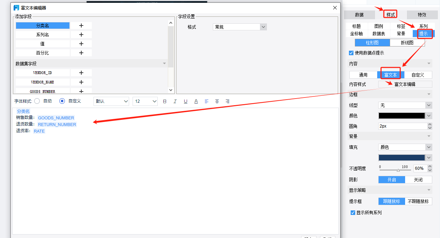The height and width of the screenshot is (238, 440).
Task: Click the 不透明度 opacity slider handle
Action: coord(398,170)
